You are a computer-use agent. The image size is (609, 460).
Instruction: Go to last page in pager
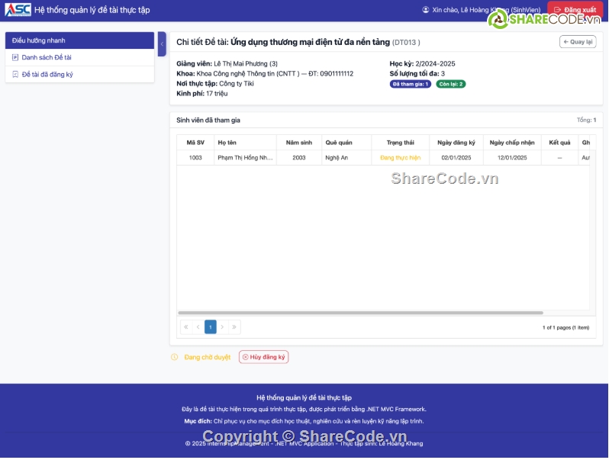pos(235,327)
